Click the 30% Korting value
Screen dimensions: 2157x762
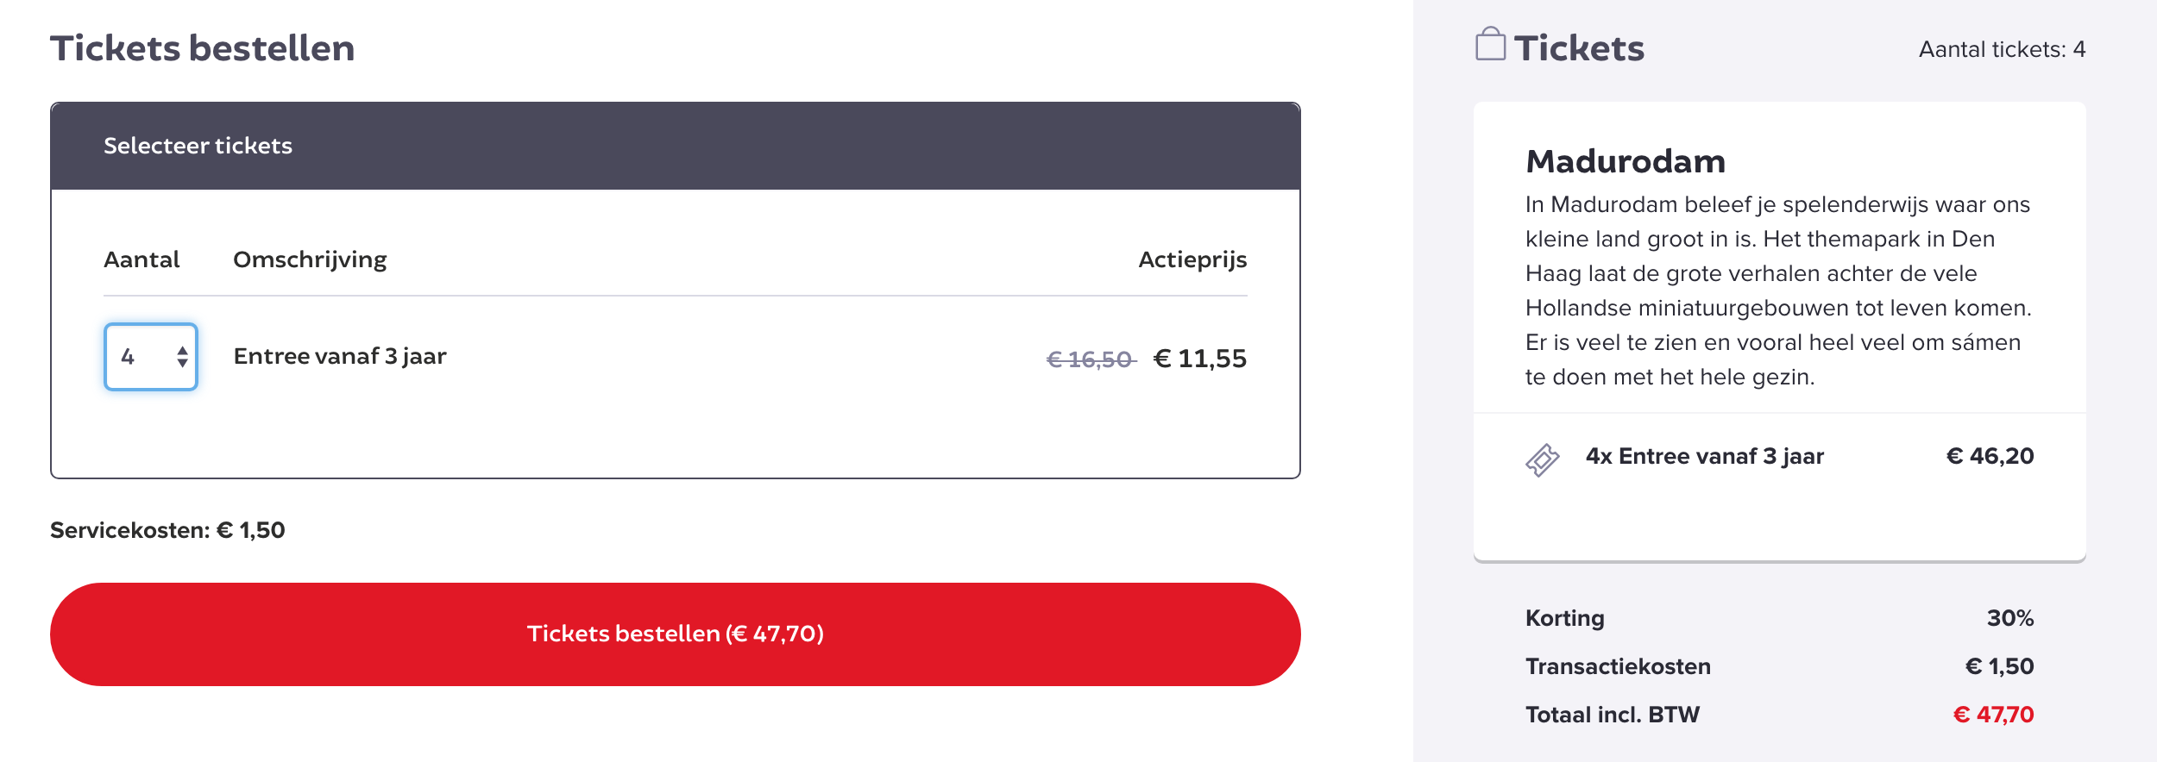[x=2009, y=618]
